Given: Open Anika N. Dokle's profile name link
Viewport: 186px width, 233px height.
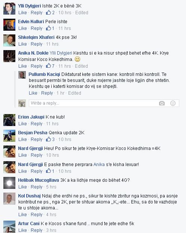Looking at the screenshot, I should pyautogui.click(x=33, y=53).
